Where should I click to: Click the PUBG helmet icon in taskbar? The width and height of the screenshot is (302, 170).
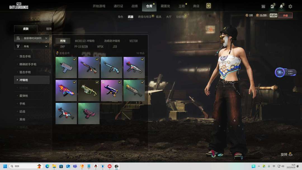117,166
